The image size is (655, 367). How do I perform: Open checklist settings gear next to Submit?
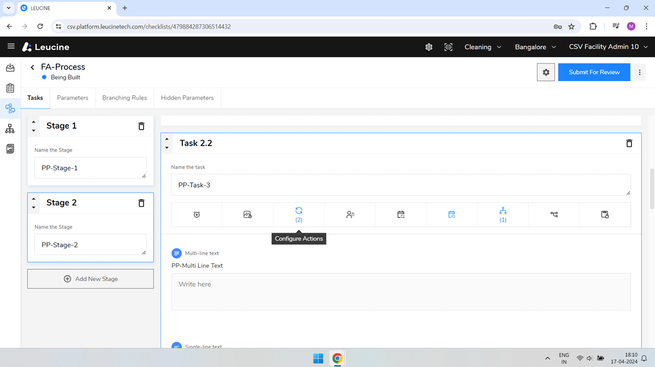pyautogui.click(x=546, y=73)
